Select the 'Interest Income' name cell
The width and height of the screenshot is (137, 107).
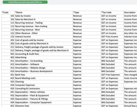point(44,37)
